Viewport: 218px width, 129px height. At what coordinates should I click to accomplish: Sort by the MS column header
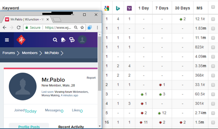point(200,8)
